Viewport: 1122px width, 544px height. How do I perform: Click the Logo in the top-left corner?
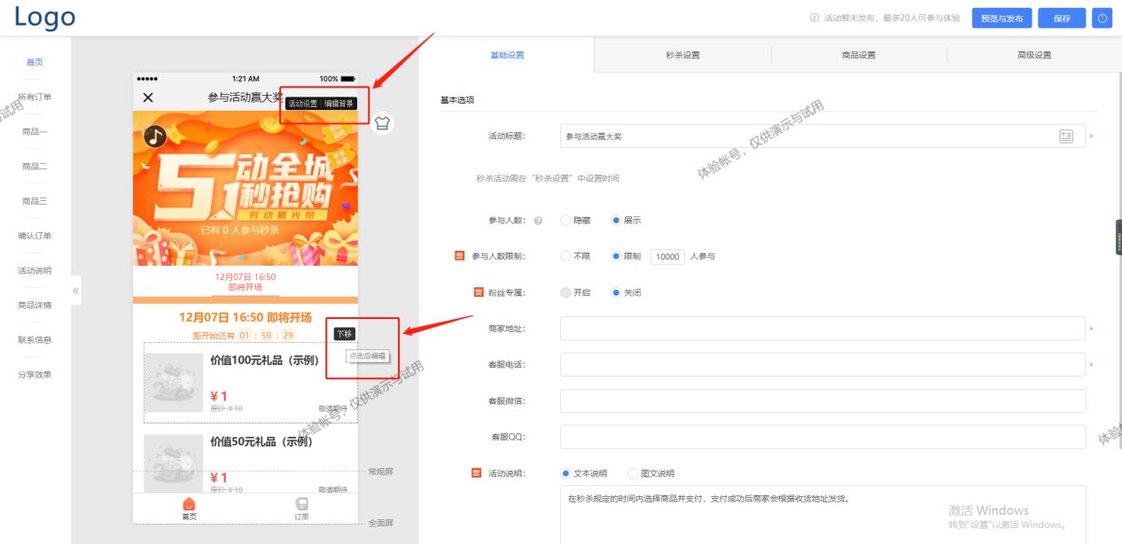click(43, 17)
